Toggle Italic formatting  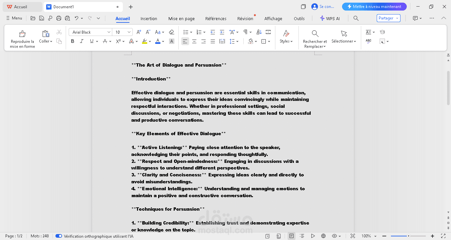pyautogui.click(x=82, y=41)
